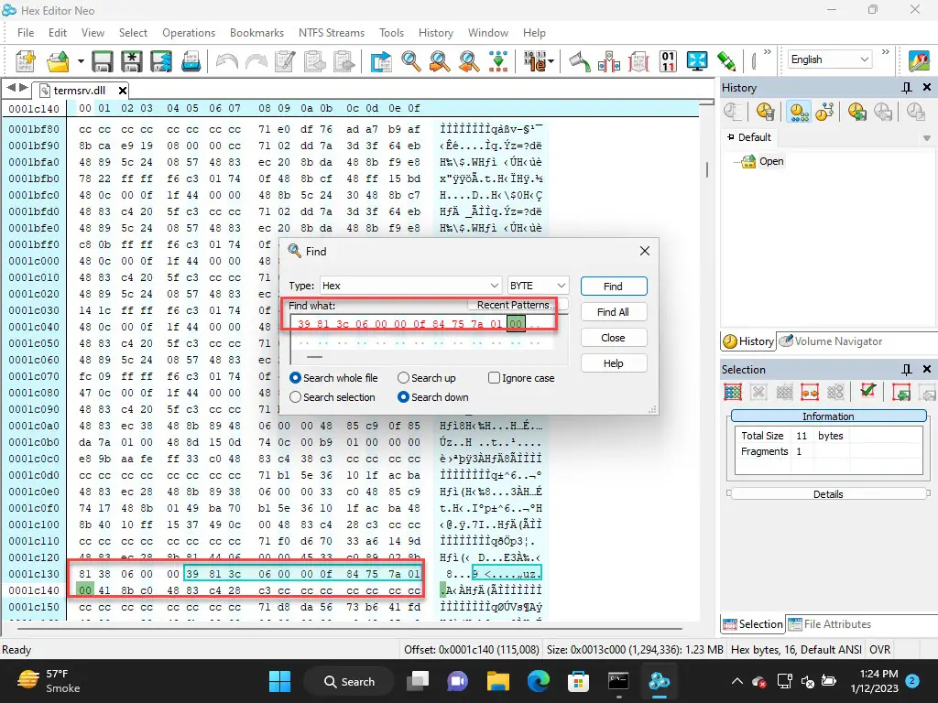Open the magnifier Find toolbar icon
This screenshot has width=938, height=703.
tap(411, 61)
